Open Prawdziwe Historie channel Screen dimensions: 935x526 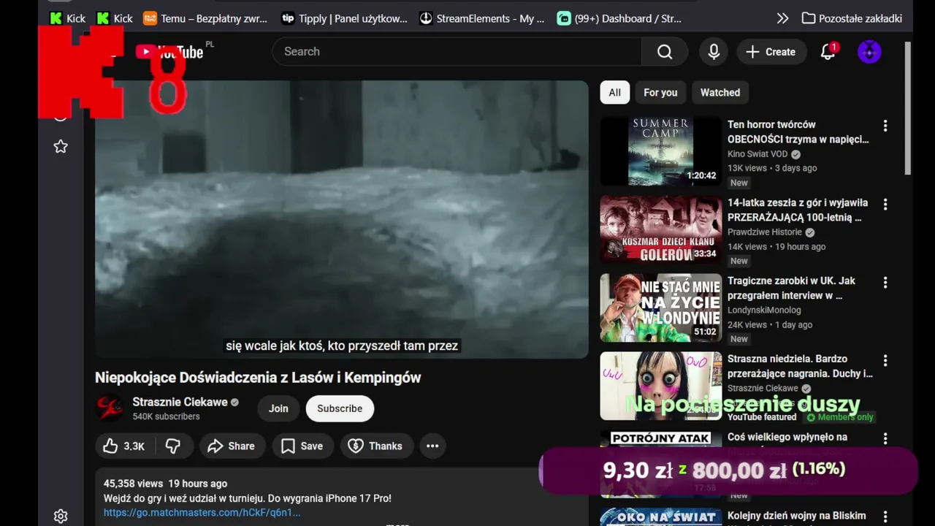(765, 232)
